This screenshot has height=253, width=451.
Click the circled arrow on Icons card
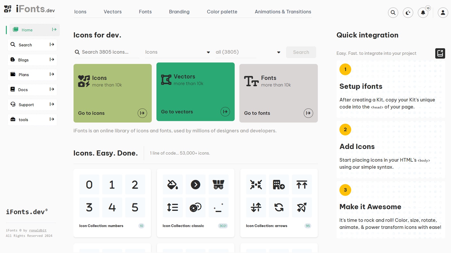pyautogui.click(x=142, y=113)
